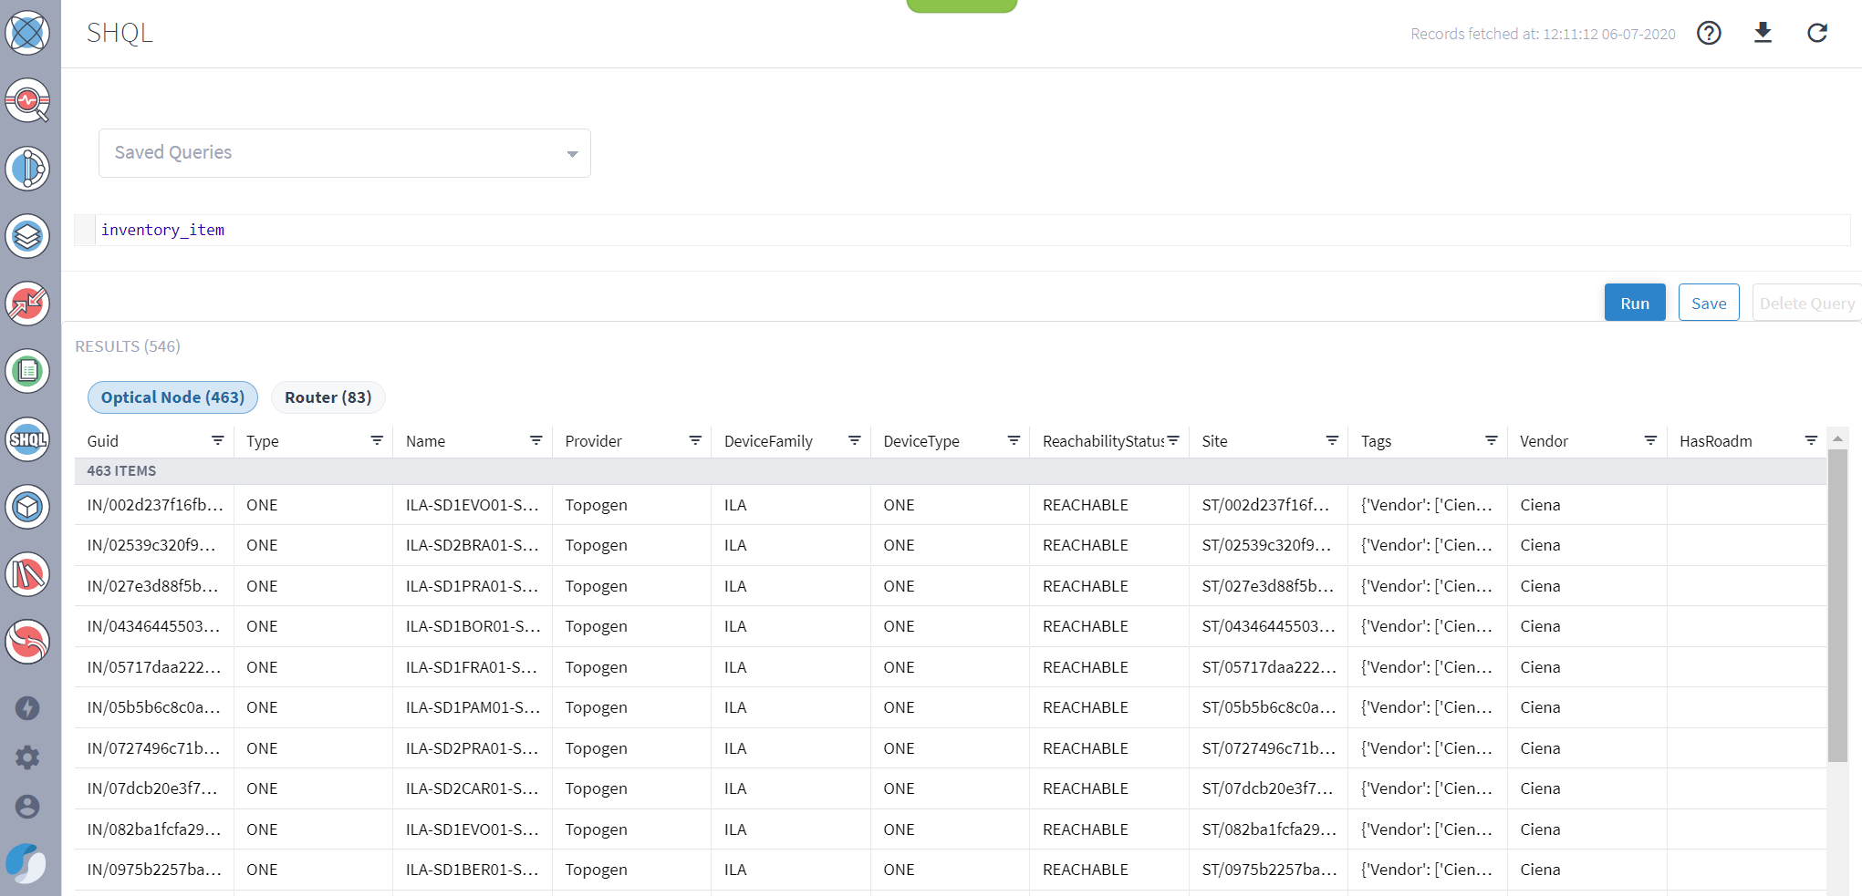Screen dimensions: 1862x896
Task: Click the lightning bolt icon in the sidebar
Action: [27, 707]
